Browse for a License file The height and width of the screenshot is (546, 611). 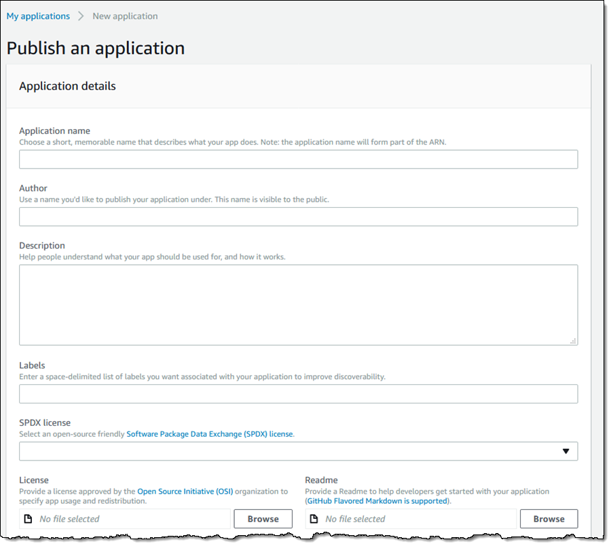pos(263,519)
